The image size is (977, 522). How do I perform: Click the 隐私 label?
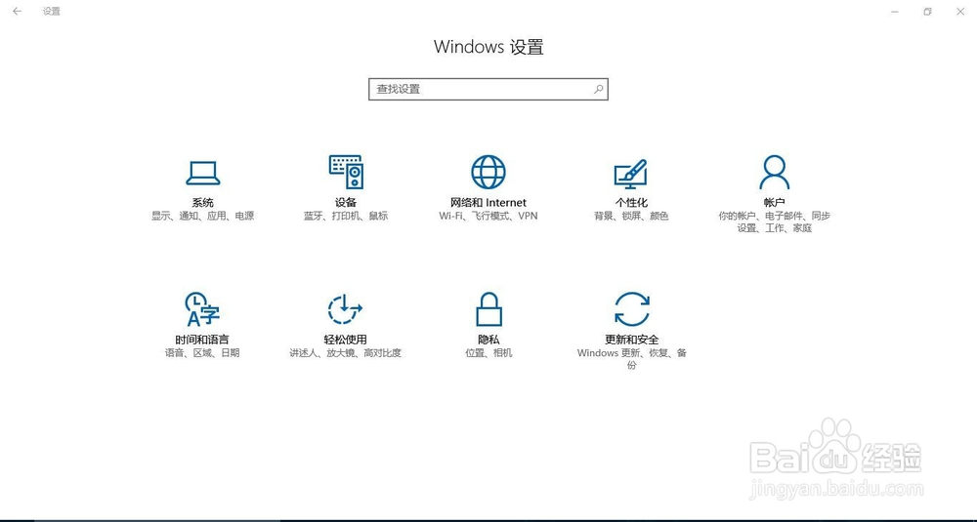coord(488,340)
